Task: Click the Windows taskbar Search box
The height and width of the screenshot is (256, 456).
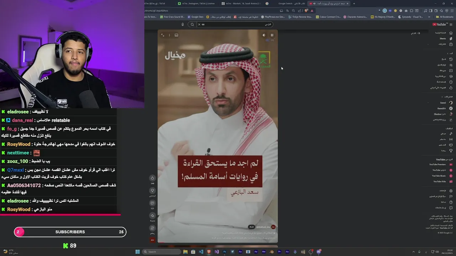Action: point(162,252)
